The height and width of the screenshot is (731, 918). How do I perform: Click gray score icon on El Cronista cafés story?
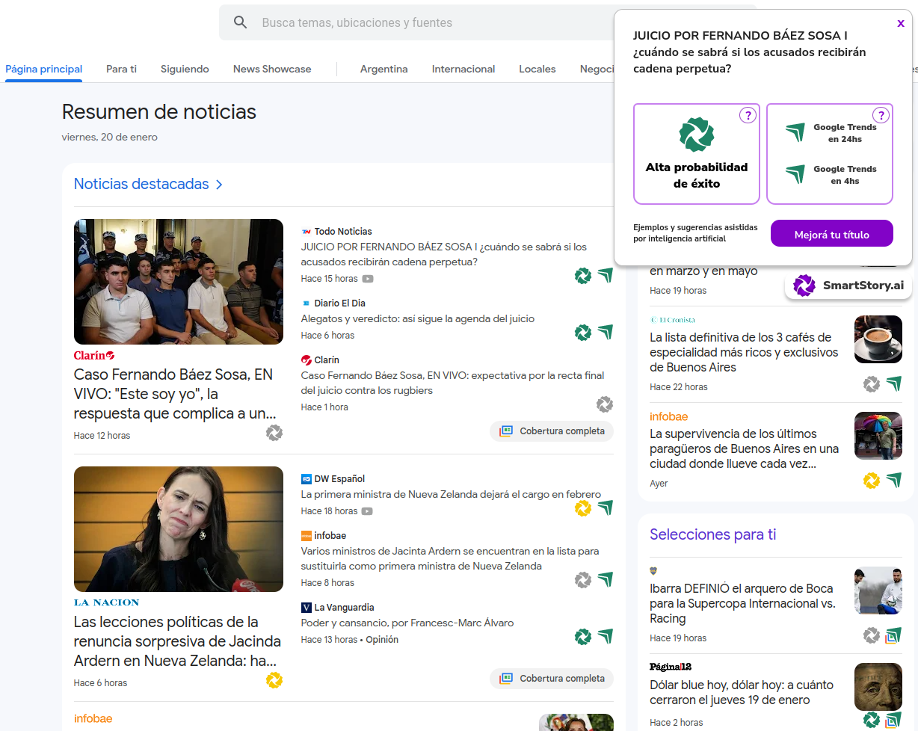[x=872, y=384]
